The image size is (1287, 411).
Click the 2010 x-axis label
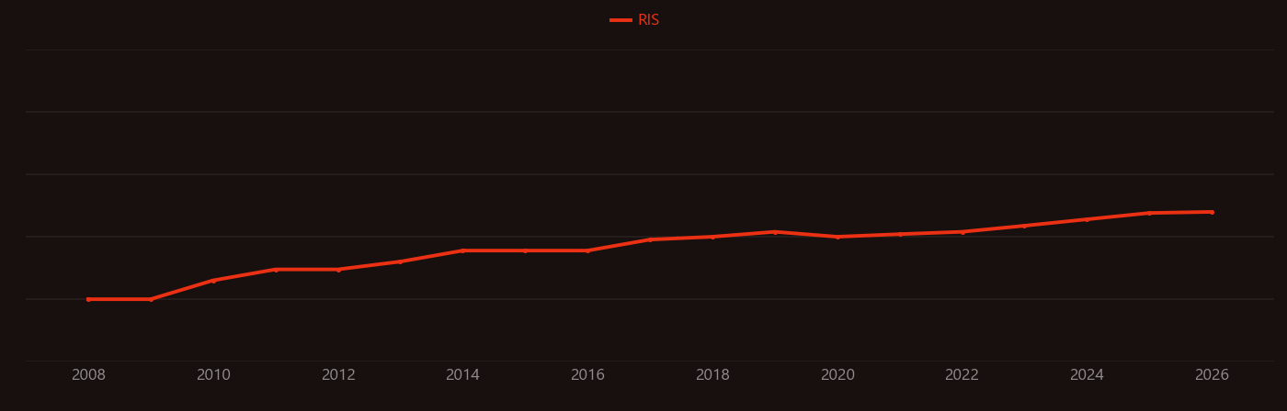click(213, 375)
